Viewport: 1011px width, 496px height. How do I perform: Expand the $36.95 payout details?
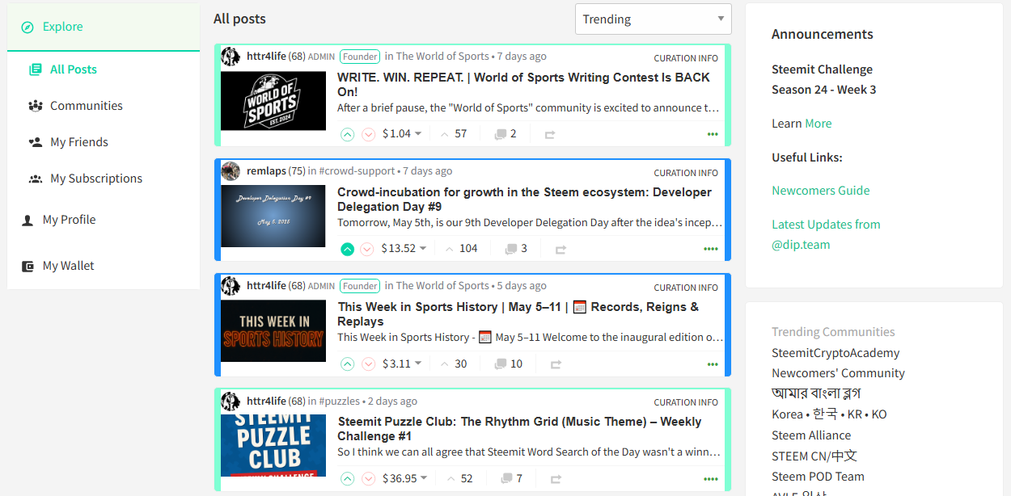405,478
